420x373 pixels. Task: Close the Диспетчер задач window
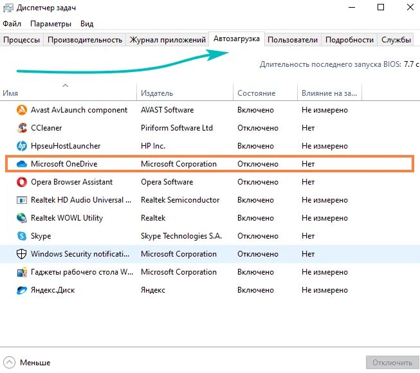[410, 8]
